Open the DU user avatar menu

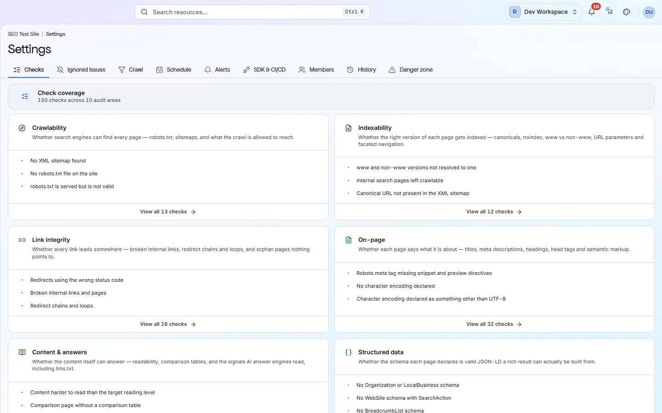pos(649,12)
